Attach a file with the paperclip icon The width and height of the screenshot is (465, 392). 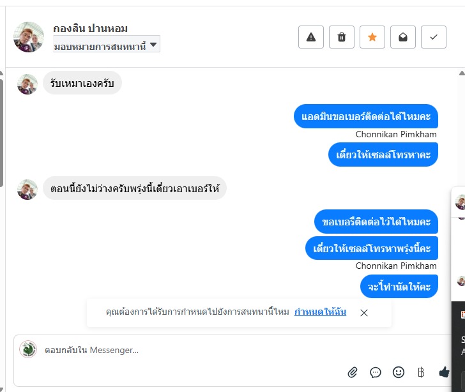point(353,372)
